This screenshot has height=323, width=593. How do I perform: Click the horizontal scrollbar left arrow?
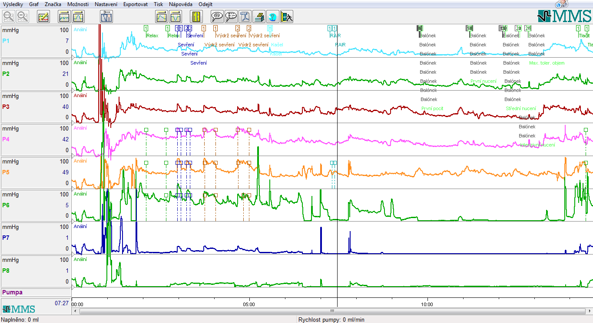(76, 311)
